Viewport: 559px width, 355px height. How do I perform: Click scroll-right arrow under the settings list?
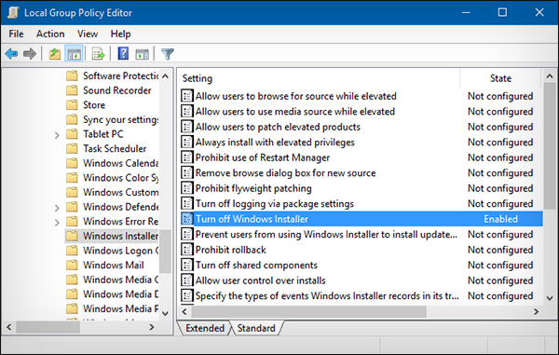click(x=536, y=311)
